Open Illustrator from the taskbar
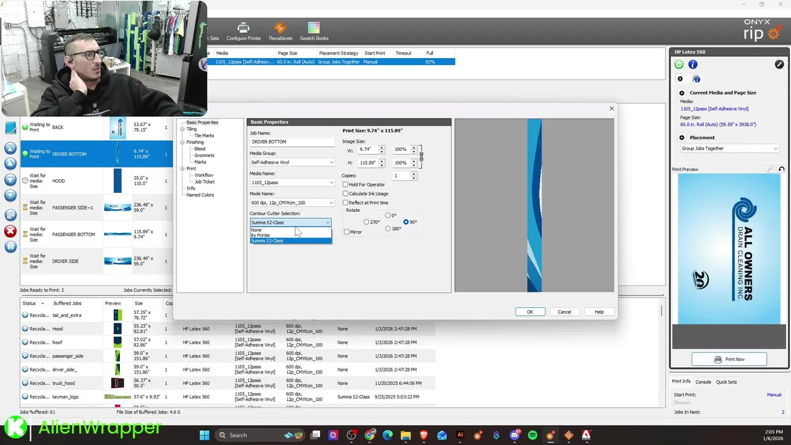791x445 pixels. pyautogui.click(x=460, y=435)
